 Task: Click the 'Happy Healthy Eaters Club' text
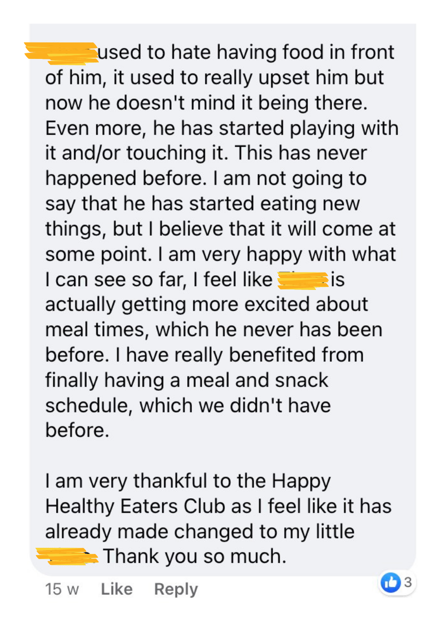(x=188, y=494)
